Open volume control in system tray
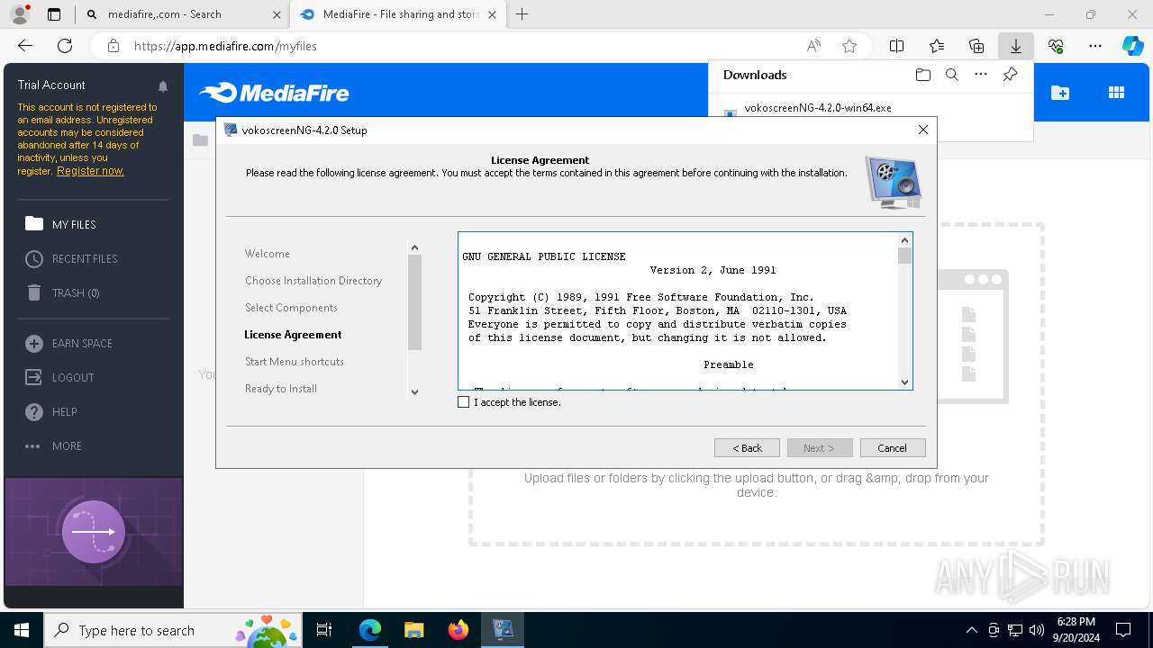The width and height of the screenshot is (1153, 648). point(1037,630)
